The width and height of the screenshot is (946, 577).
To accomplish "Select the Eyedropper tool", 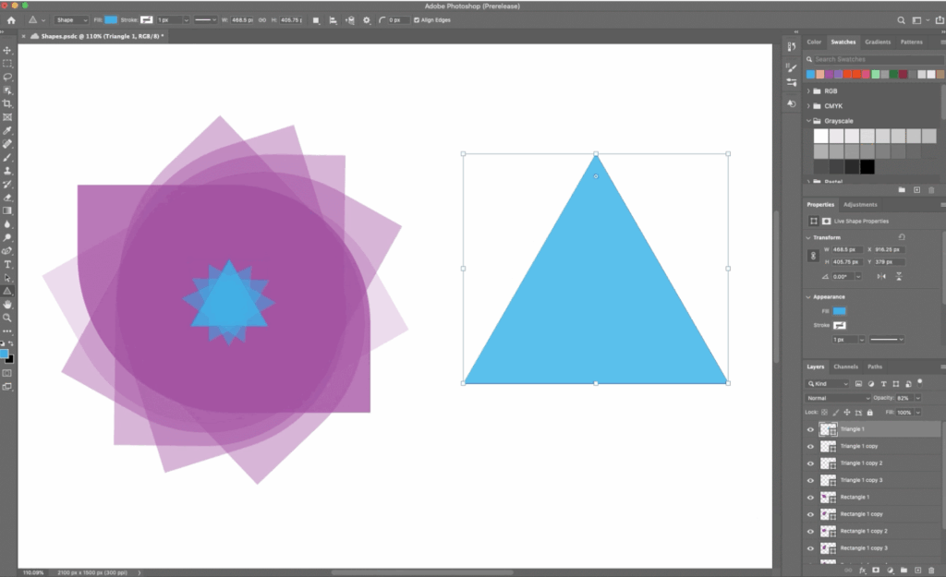I will point(7,133).
